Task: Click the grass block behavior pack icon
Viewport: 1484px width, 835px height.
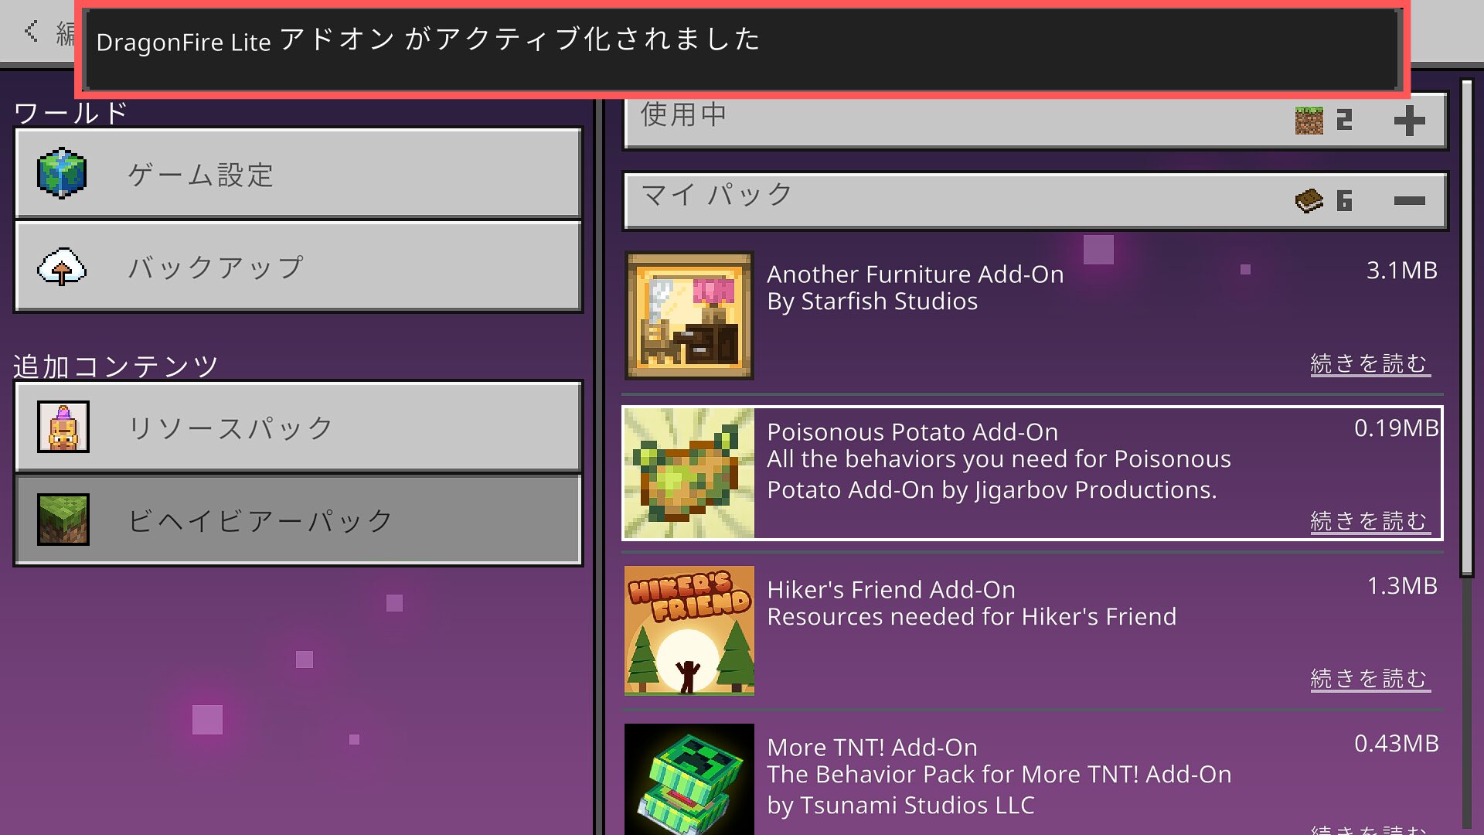Action: (x=63, y=520)
